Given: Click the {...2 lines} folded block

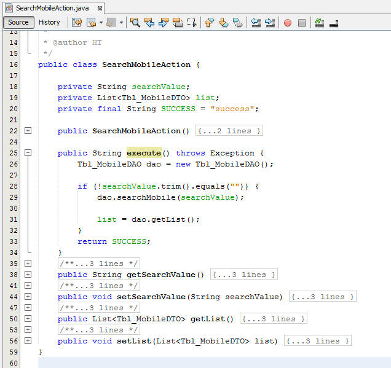Looking at the screenshot, I should 229,131.
